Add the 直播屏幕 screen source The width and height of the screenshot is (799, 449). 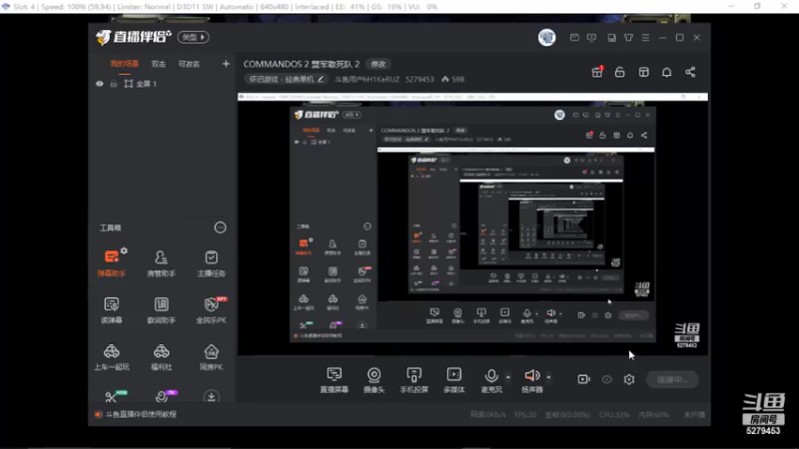pyautogui.click(x=335, y=380)
